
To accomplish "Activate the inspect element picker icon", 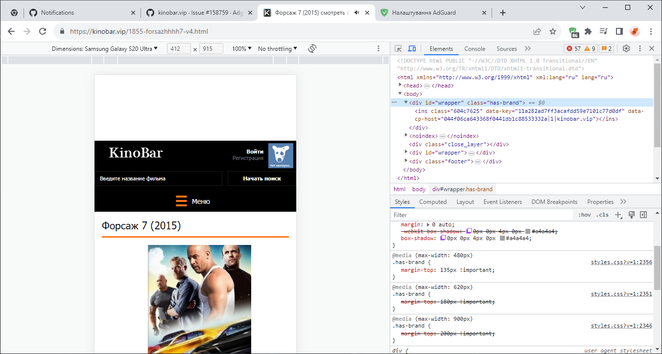I will 398,48.
